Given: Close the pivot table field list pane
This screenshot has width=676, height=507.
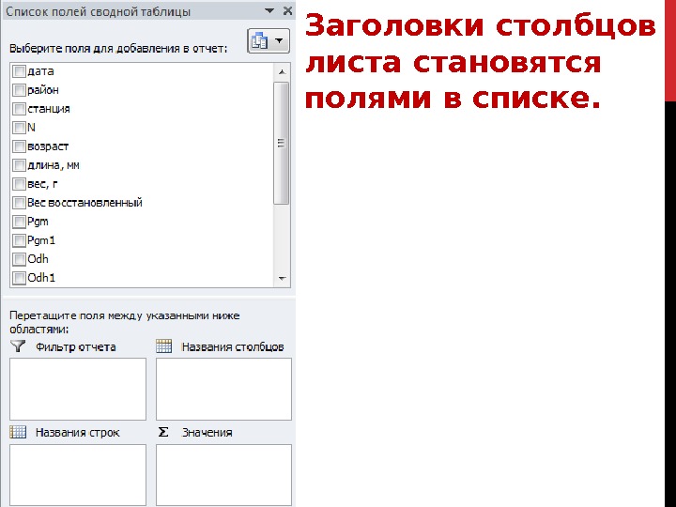Looking at the screenshot, I should (287, 10).
